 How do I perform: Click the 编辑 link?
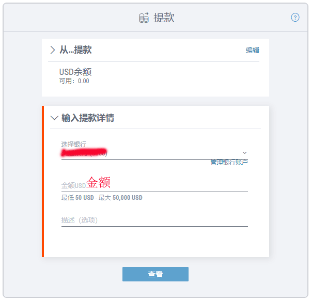(252, 50)
